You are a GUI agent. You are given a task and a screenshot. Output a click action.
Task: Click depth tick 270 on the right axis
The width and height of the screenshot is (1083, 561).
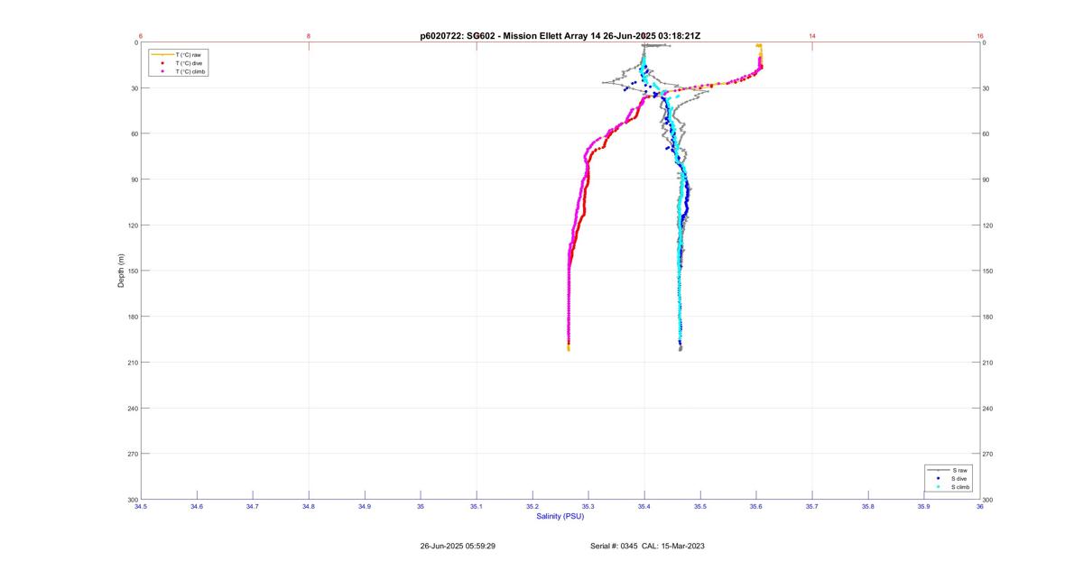coord(987,454)
